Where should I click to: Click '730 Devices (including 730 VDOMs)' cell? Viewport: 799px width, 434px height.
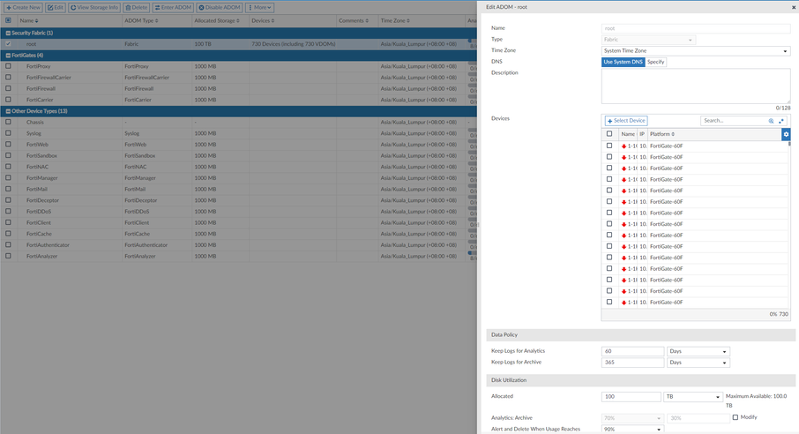click(294, 44)
